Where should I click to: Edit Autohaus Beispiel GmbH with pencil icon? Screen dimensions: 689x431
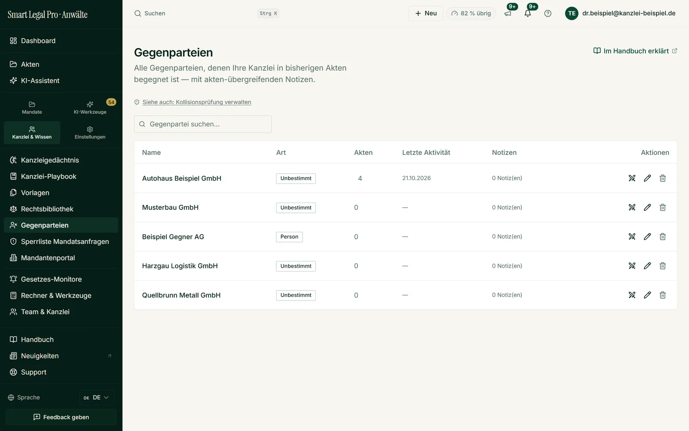(x=647, y=178)
